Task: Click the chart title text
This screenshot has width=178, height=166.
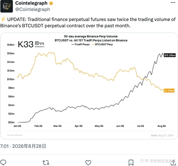Action: [91, 38]
